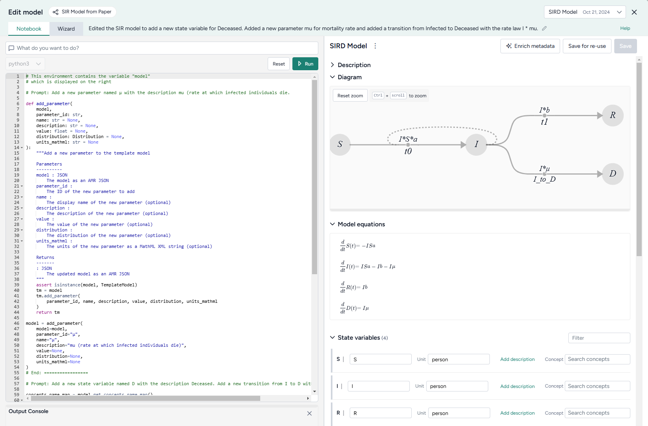
Task: Select the Notebook tab
Action: point(29,29)
